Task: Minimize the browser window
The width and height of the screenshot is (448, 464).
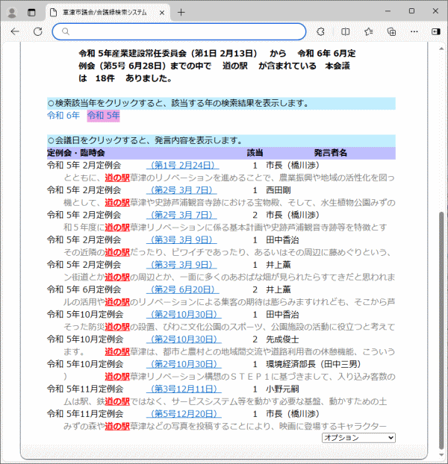Action: tap(388, 11)
